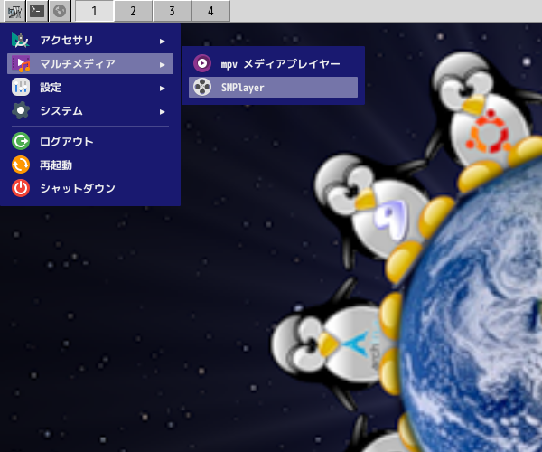Open the アクセサリ menu category

point(90,41)
